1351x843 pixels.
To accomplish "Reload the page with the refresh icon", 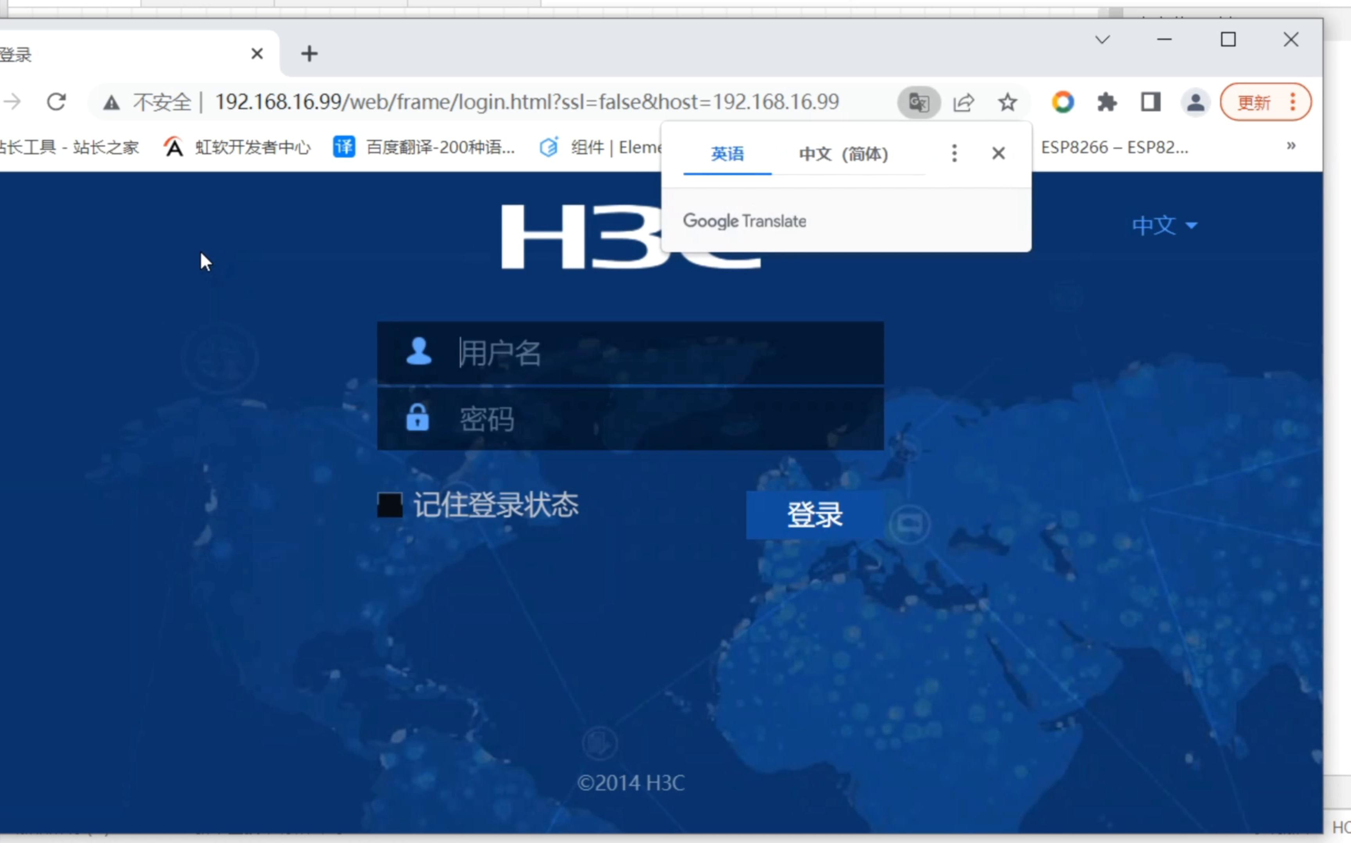I will tap(56, 101).
